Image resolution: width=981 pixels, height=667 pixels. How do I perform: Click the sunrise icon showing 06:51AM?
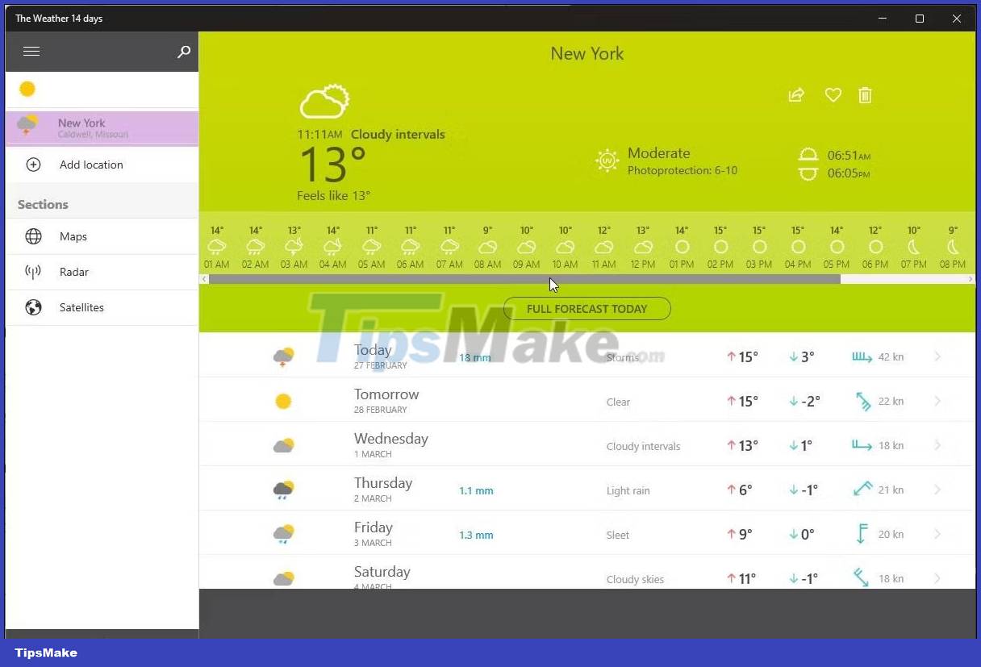[x=808, y=155]
